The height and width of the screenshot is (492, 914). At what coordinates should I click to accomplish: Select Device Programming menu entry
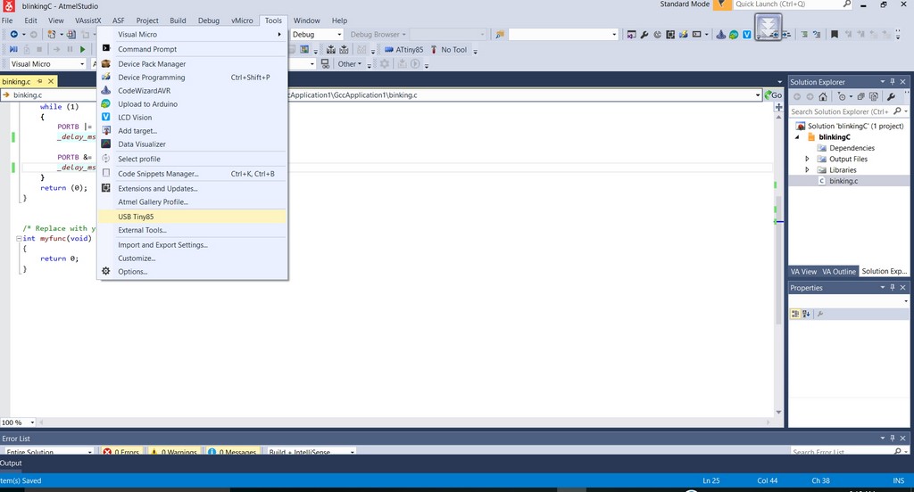[x=193, y=78]
